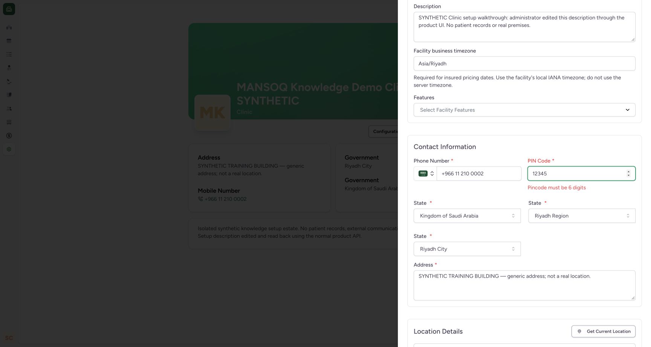Click the Contact Information heading

(445, 147)
